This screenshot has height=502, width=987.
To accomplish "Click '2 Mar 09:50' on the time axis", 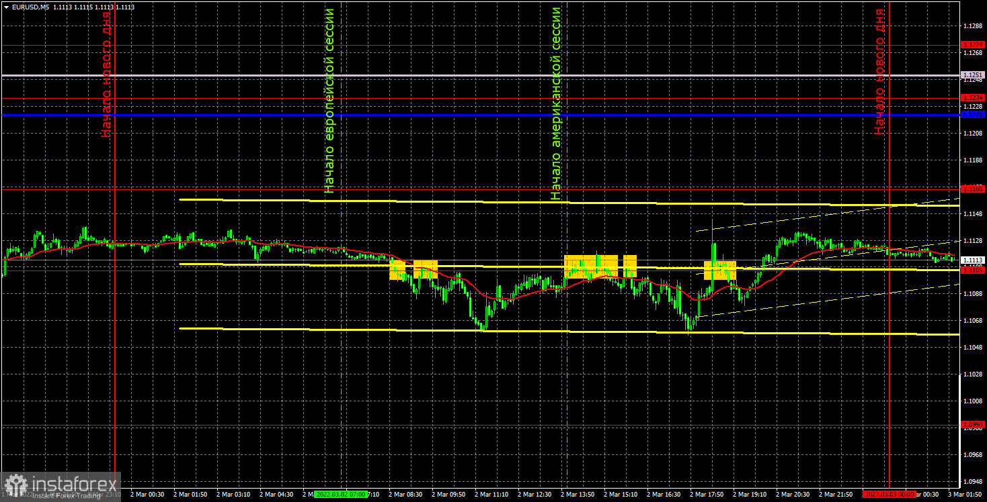I will pos(448,494).
